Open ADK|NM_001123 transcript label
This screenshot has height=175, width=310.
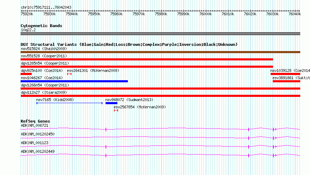[x=34, y=143]
